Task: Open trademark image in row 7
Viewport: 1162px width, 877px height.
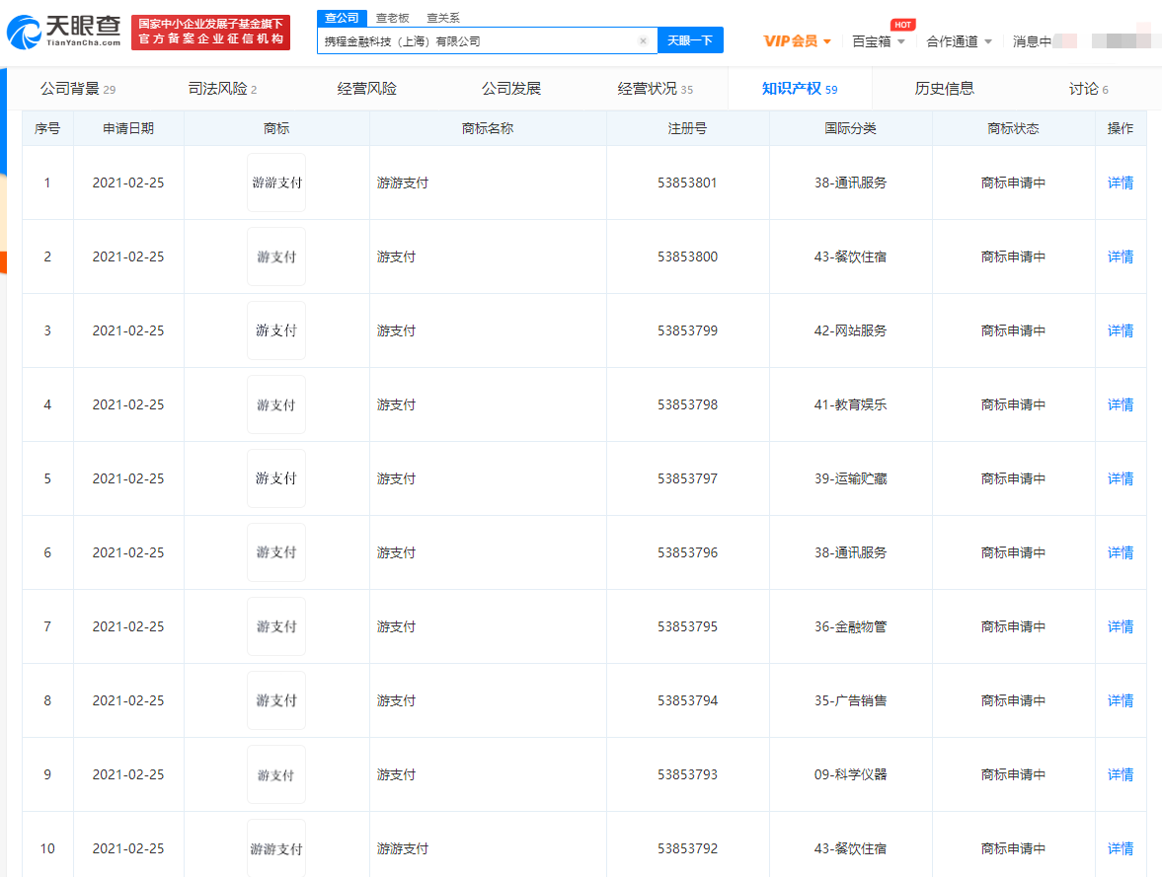Action: (276, 626)
